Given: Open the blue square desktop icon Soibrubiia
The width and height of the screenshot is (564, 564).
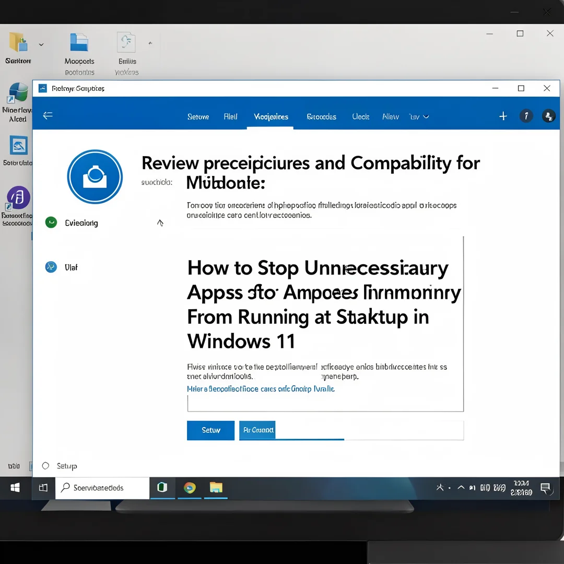Looking at the screenshot, I should pyautogui.click(x=18, y=146).
